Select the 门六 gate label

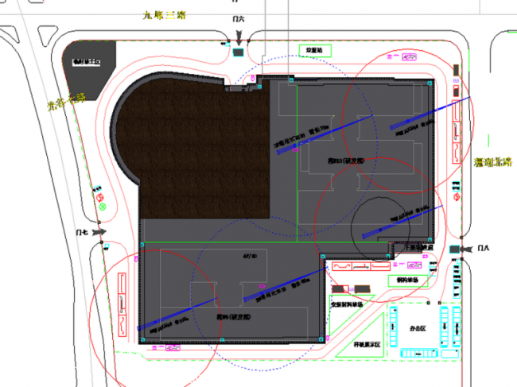[239, 17]
